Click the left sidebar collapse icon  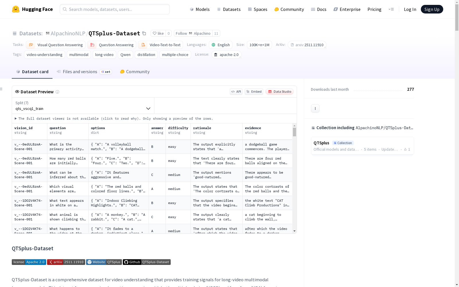1,89
